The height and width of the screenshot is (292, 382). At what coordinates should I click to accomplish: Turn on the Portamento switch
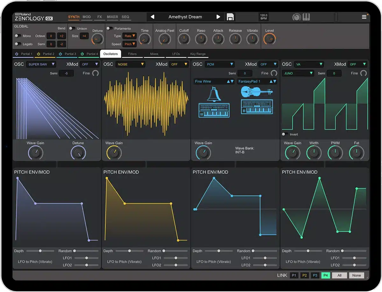[x=110, y=28]
